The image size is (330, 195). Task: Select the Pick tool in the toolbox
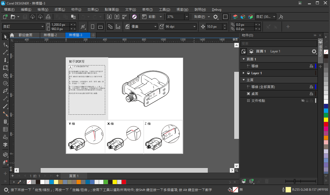[5, 37]
